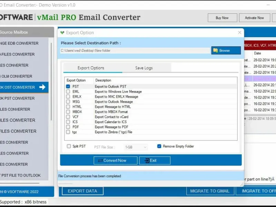
Task: Click 'Export to Outlook PST' description
Action: click(x=110, y=87)
